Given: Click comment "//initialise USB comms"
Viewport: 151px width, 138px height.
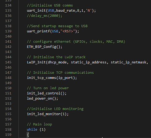Looking at the screenshot, I should pyautogui.click(x=50, y=6).
